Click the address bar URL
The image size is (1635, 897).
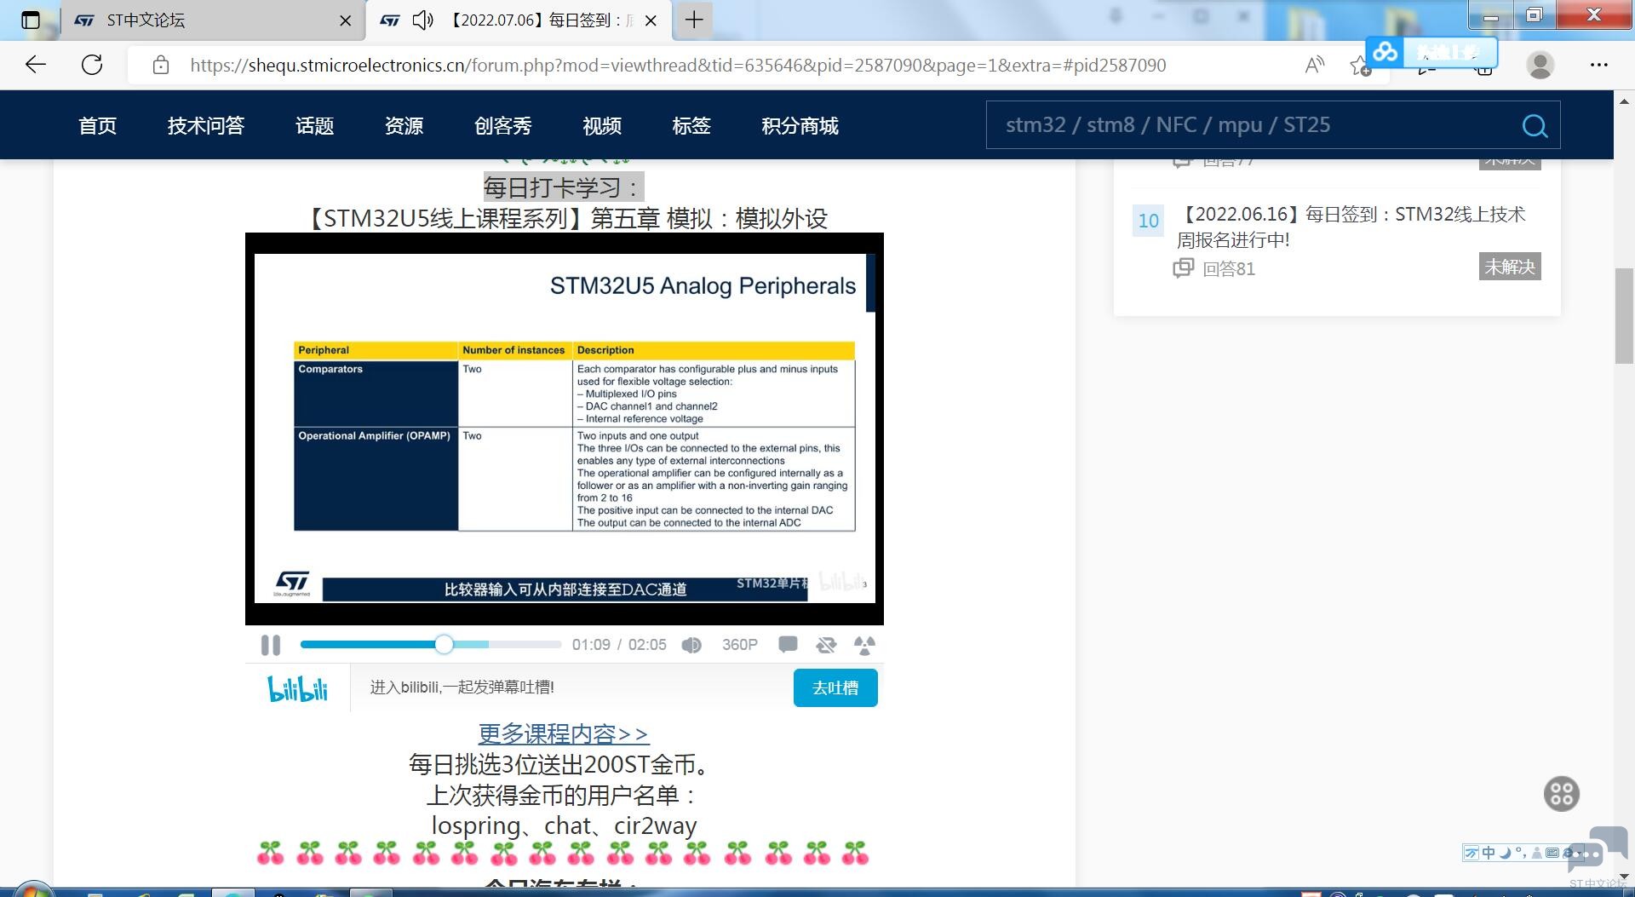678,66
